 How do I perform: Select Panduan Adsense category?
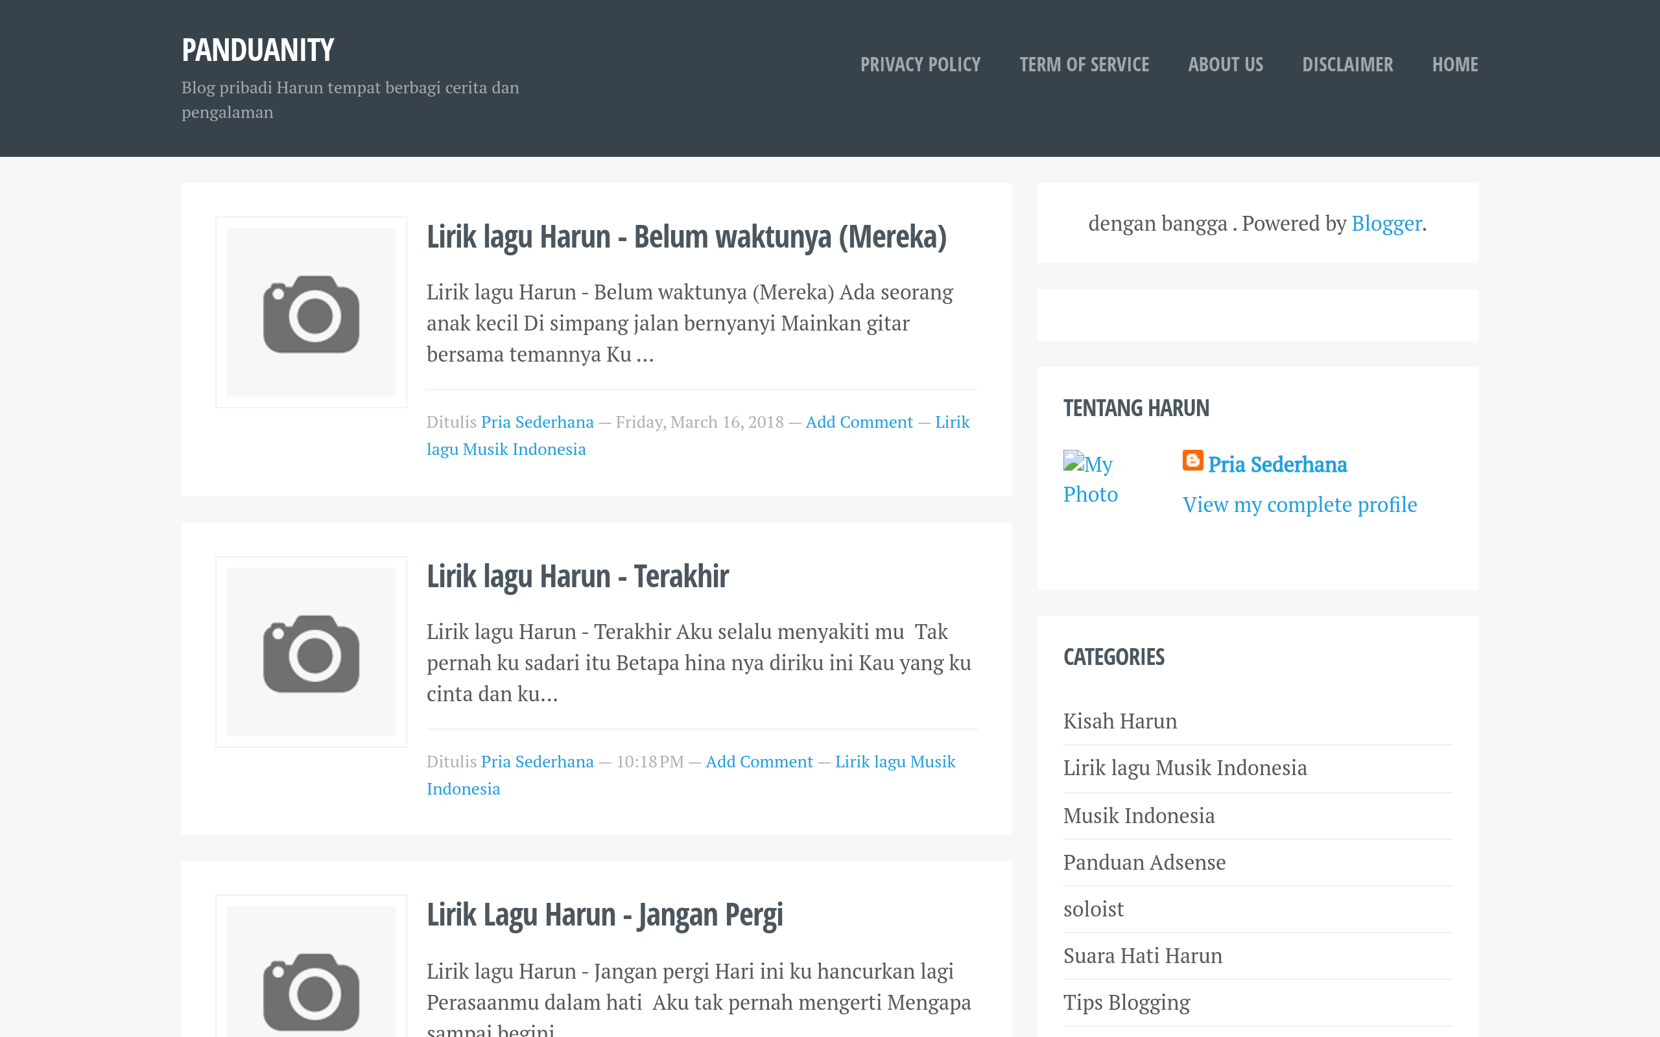pyautogui.click(x=1144, y=863)
